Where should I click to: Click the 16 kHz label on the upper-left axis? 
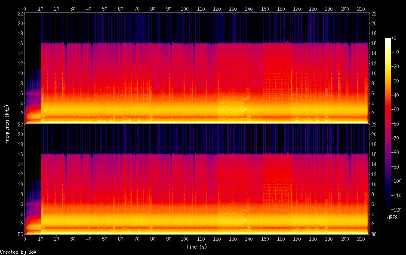tap(19, 43)
